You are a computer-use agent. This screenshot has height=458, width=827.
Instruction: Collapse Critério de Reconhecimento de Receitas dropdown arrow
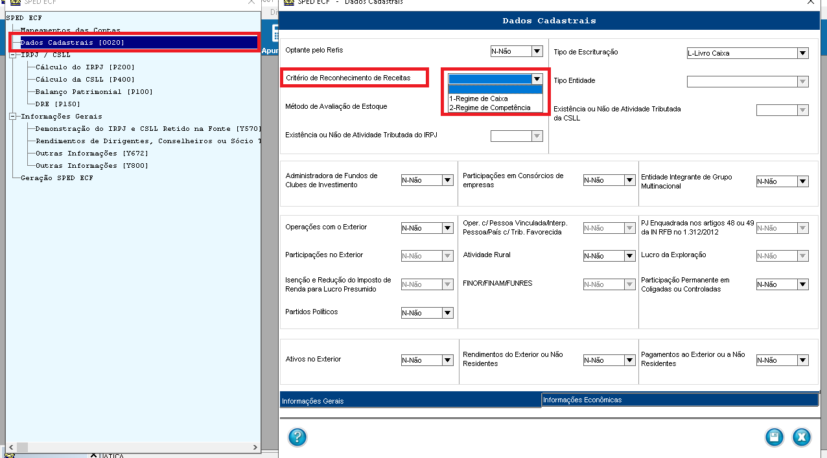tap(536, 79)
